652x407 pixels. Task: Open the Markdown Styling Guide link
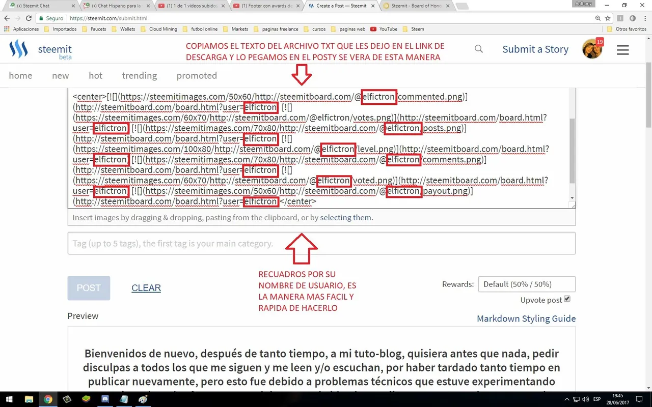(x=526, y=319)
